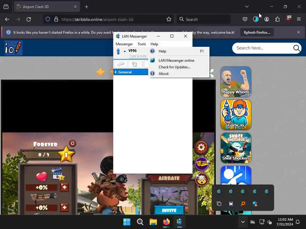This screenshot has height=229, width=306.
Task: Open the list all tabs chevron
Action: (x=247, y=7)
